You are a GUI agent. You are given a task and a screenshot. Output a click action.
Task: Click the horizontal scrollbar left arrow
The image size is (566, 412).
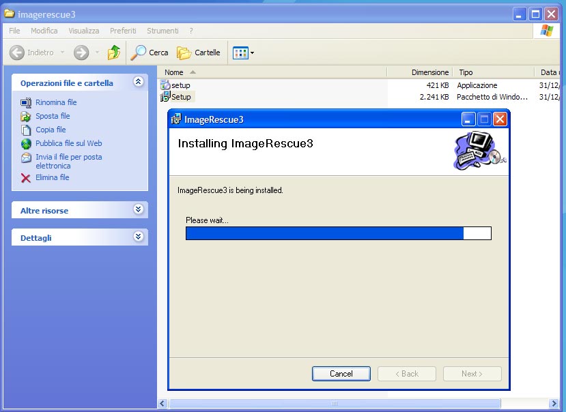point(162,403)
